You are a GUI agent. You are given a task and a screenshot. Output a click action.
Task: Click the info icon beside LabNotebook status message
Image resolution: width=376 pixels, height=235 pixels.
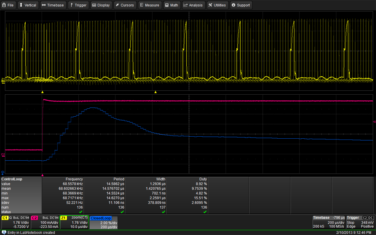pos(3,232)
